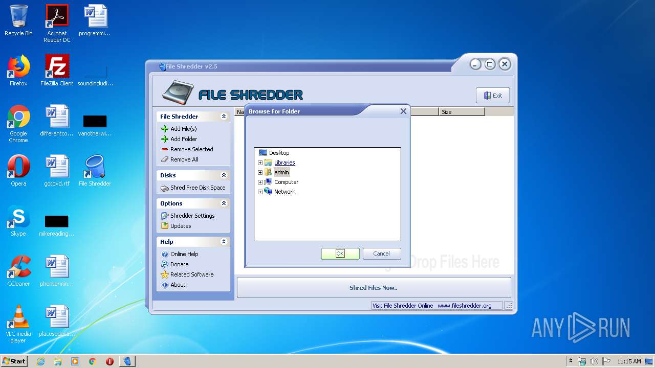Open Opera desktop shortcut

tap(18, 171)
